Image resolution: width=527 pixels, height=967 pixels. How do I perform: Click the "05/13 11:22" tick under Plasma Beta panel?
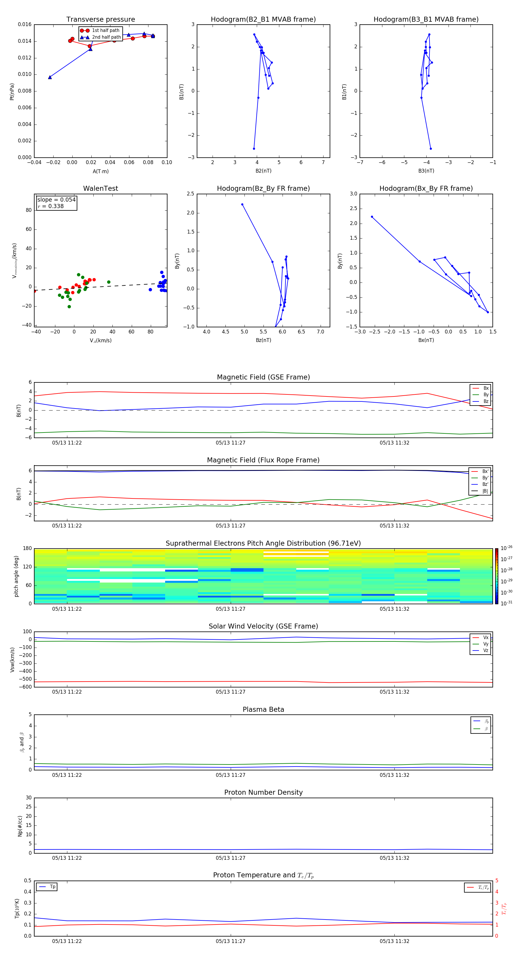(x=67, y=775)
